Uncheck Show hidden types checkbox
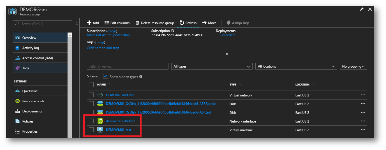This screenshot has width=386, height=150. tap(105, 76)
